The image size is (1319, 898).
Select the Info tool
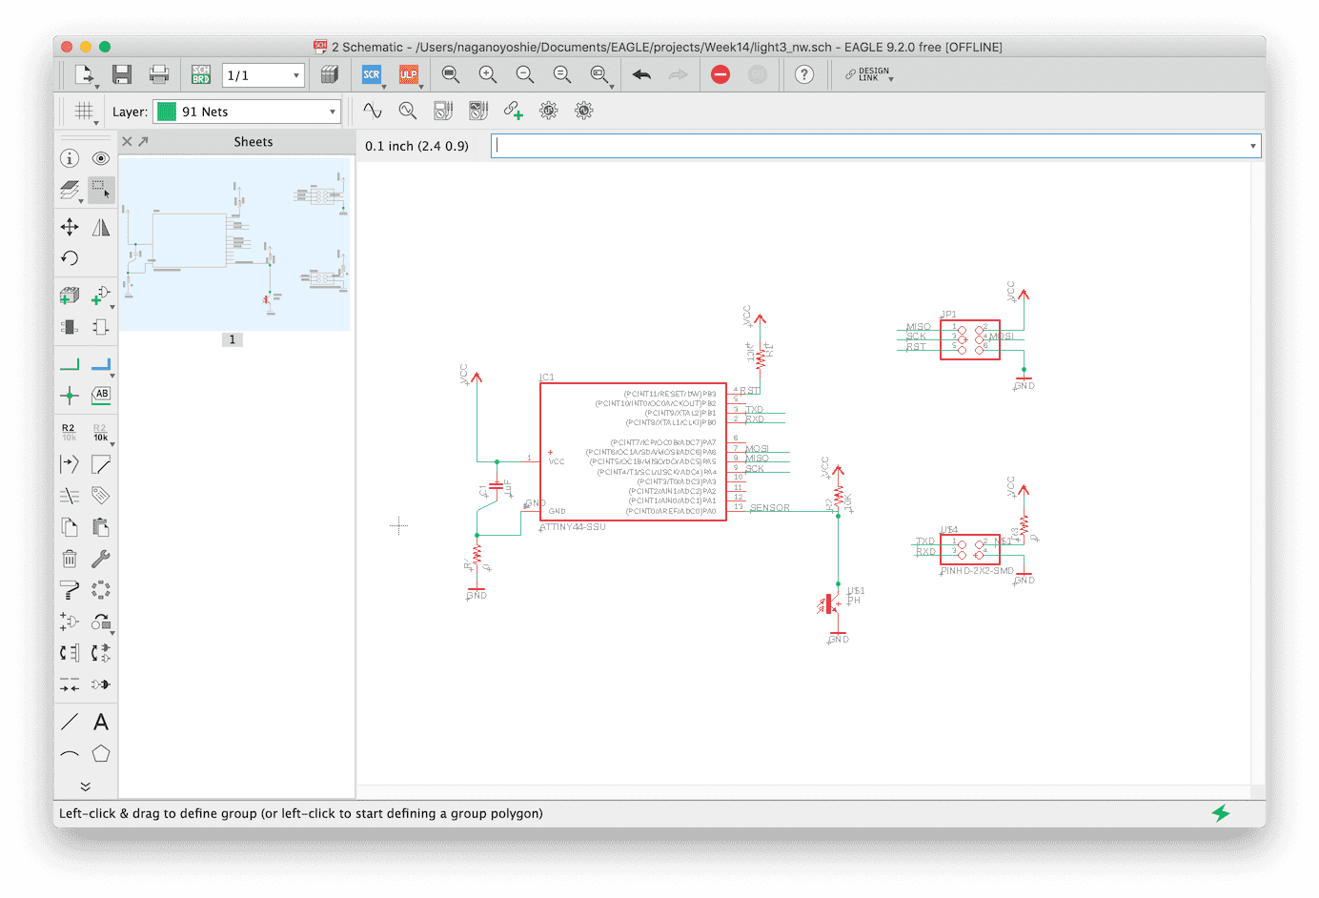(70, 158)
